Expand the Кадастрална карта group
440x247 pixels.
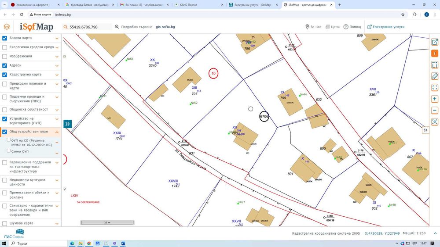[x=57, y=75]
